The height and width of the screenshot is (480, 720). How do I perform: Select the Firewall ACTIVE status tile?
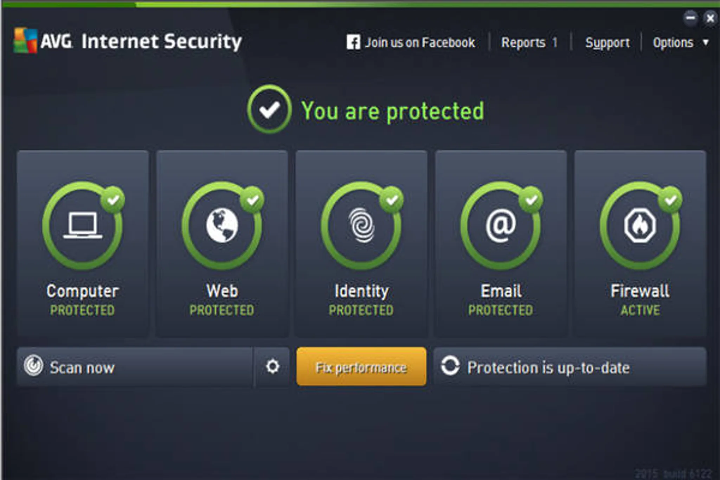coord(640,244)
